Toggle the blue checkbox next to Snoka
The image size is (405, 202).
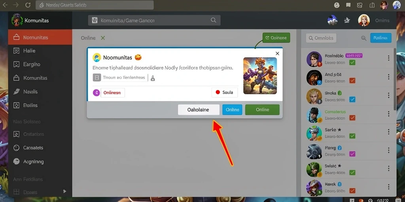352,99
